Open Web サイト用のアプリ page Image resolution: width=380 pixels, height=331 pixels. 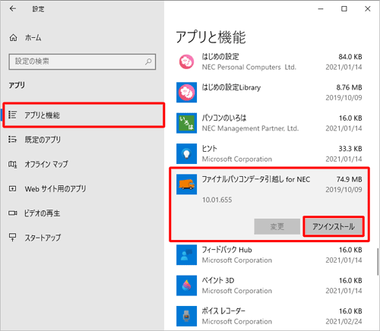82,188
